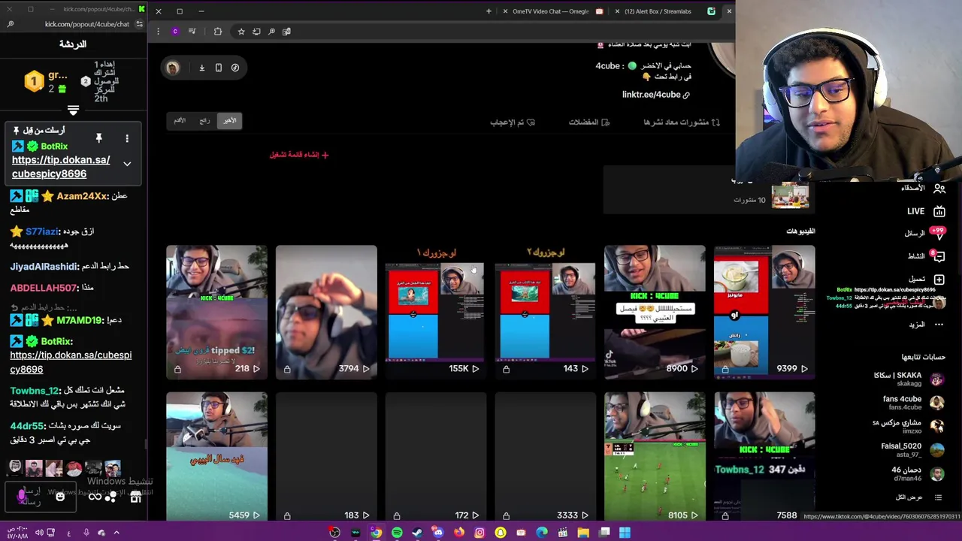Open the iimzxo followed account
The width and height of the screenshot is (962, 541).
(909, 426)
